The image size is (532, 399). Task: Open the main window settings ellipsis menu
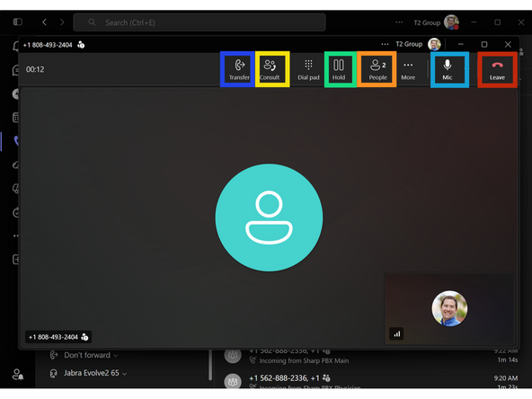[x=399, y=22]
